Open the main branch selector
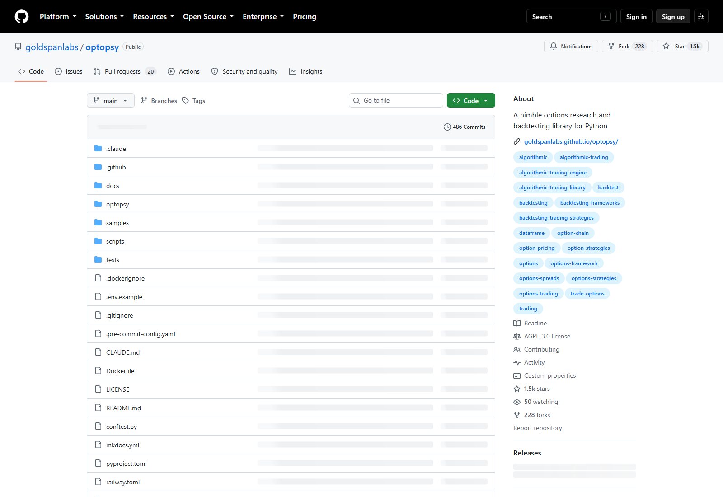Image resolution: width=723 pixels, height=497 pixels. [110, 100]
